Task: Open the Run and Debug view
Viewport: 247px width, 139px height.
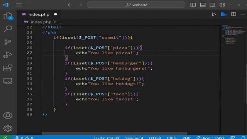Action: click(x=8, y=55)
